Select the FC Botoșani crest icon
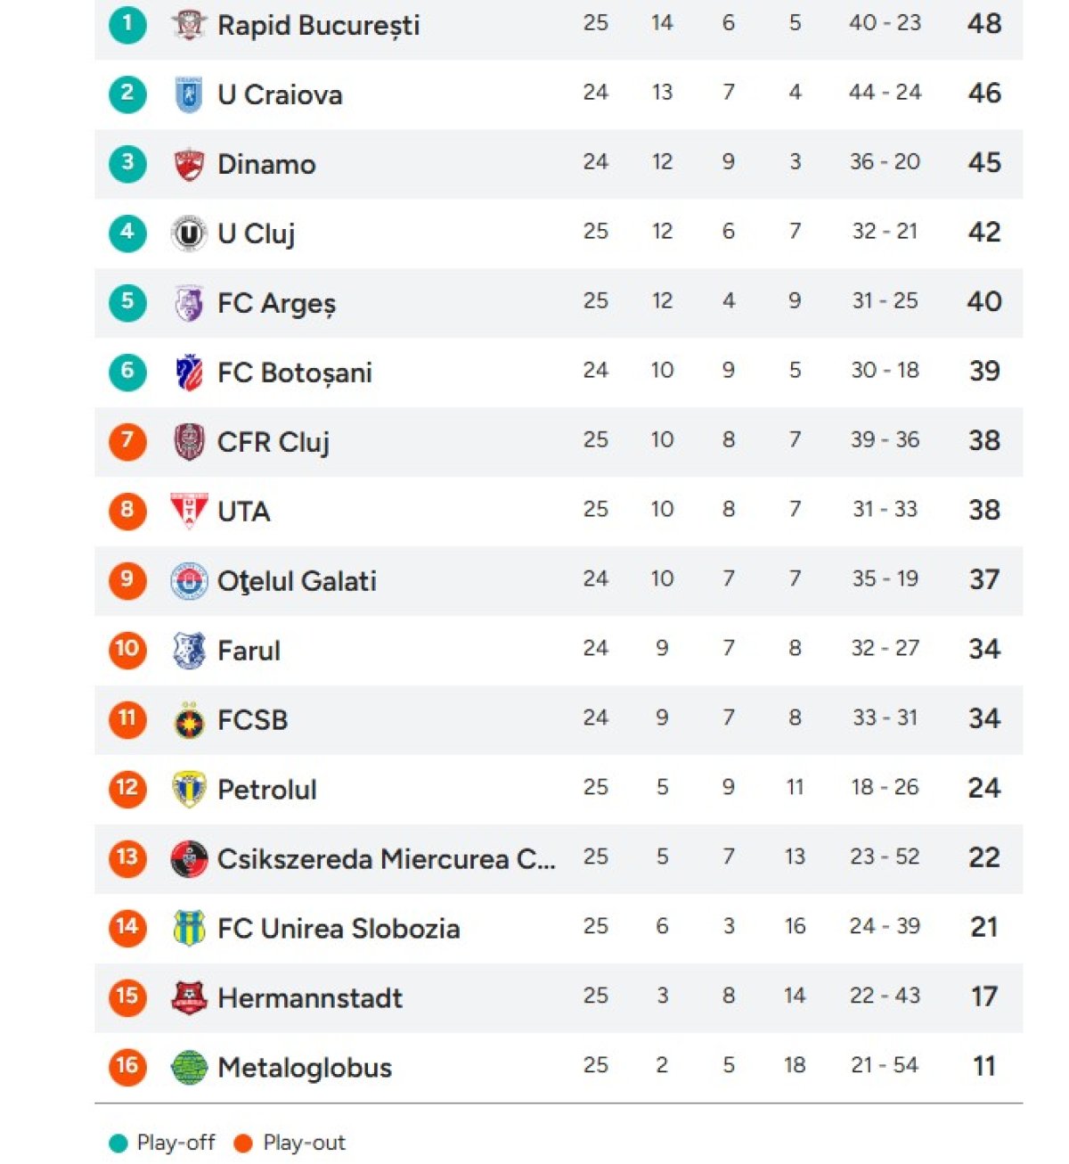 point(188,373)
